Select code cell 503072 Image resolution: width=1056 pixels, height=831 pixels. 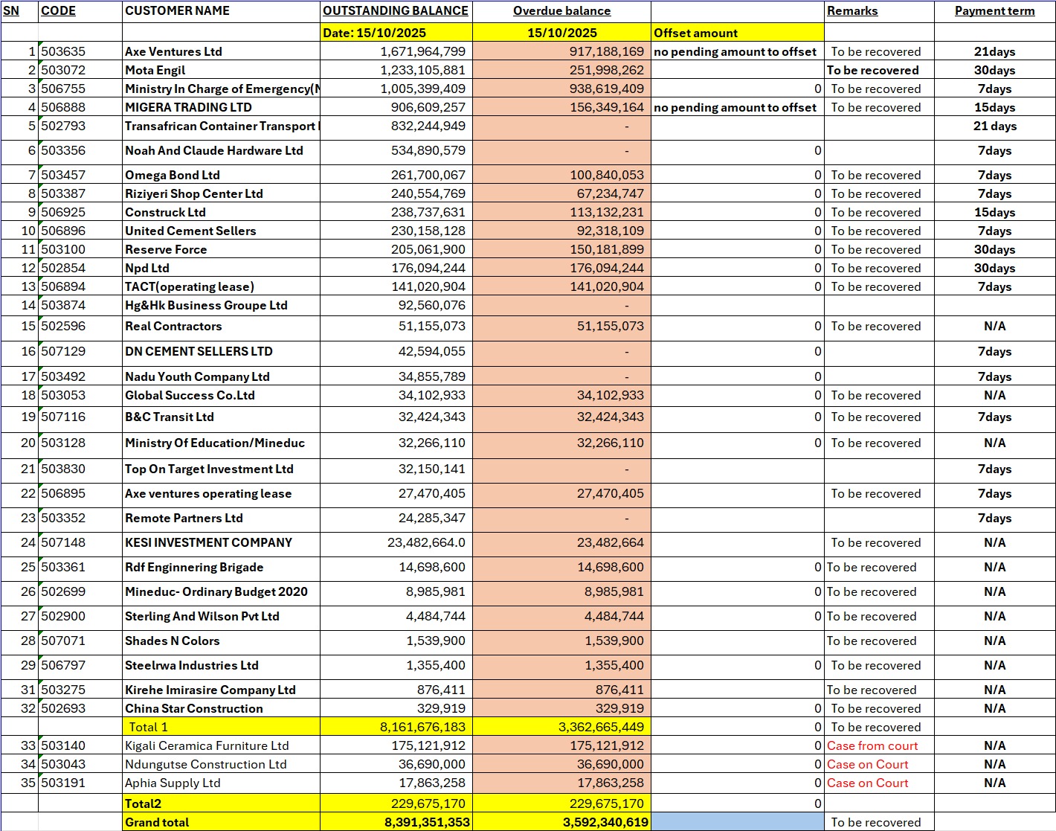[63, 70]
